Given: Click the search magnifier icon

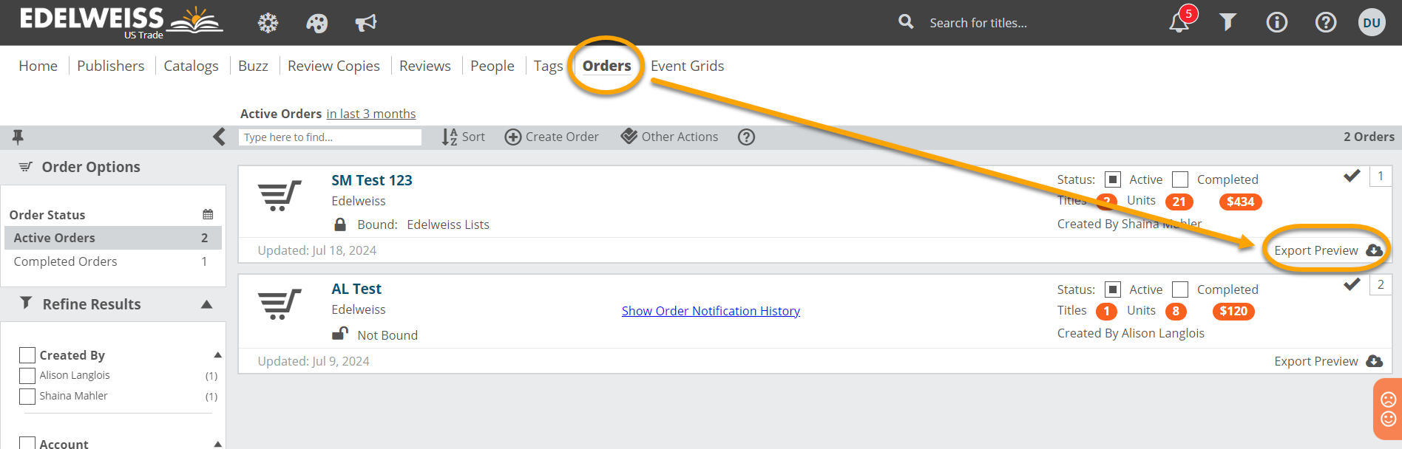Looking at the screenshot, I should (x=906, y=22).
